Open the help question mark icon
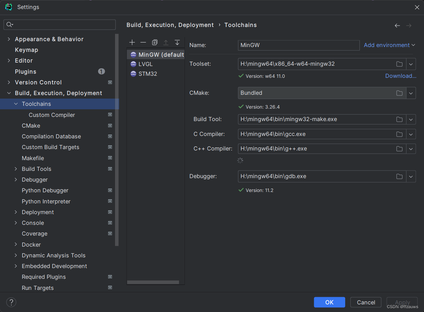This screenshot has width=424, height=312. click(11, 302)
